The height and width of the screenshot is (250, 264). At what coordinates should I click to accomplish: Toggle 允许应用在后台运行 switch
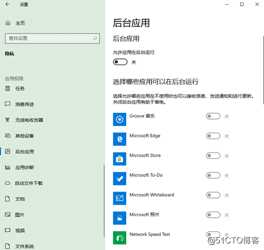click(120, 62)
